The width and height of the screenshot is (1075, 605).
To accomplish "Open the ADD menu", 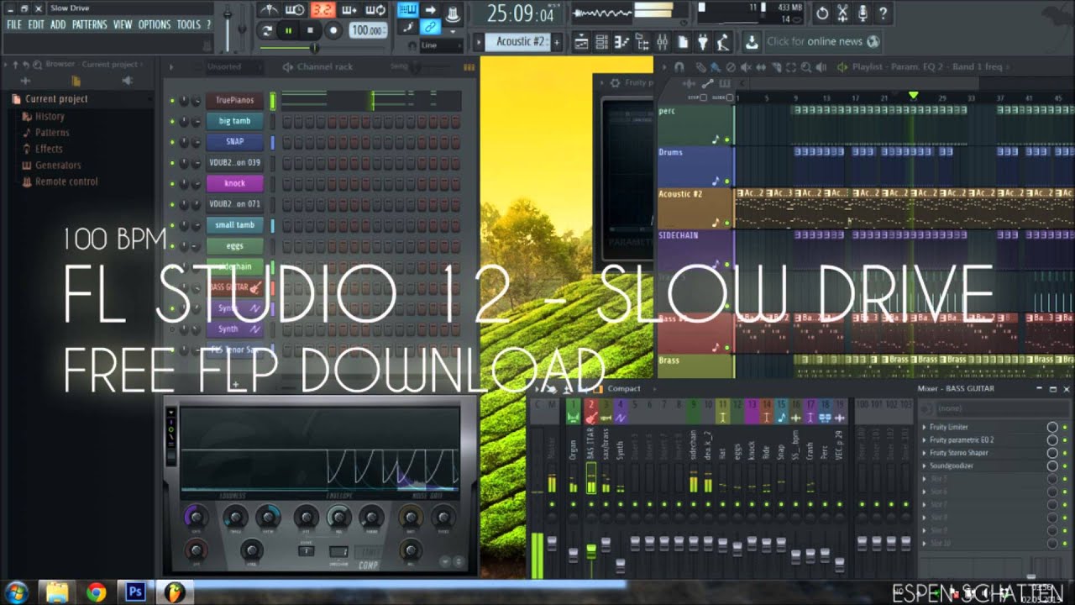I will [58, 25].
